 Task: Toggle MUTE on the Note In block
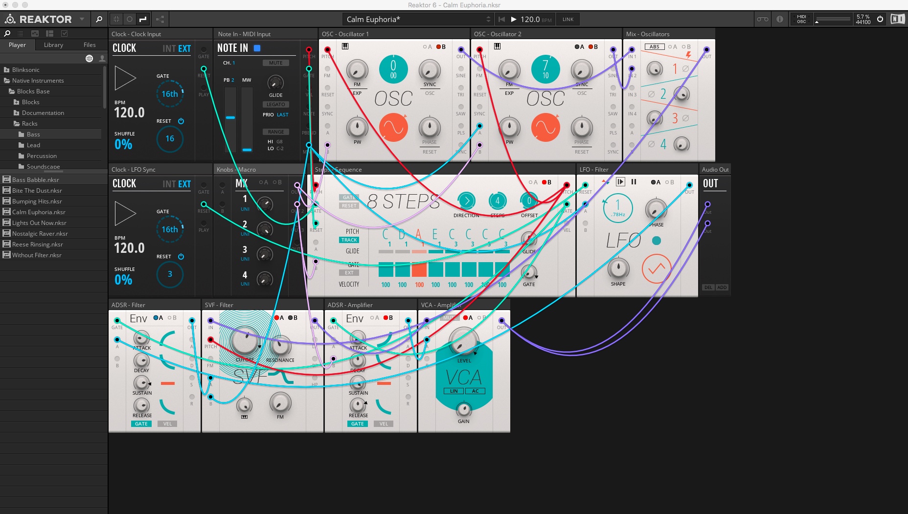[276, 63]
